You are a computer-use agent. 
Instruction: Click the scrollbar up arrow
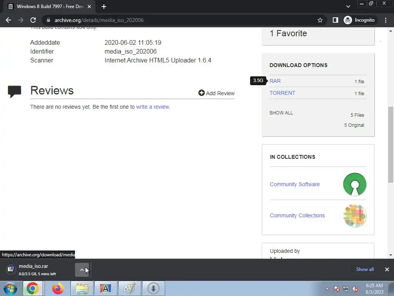[391, 31]
